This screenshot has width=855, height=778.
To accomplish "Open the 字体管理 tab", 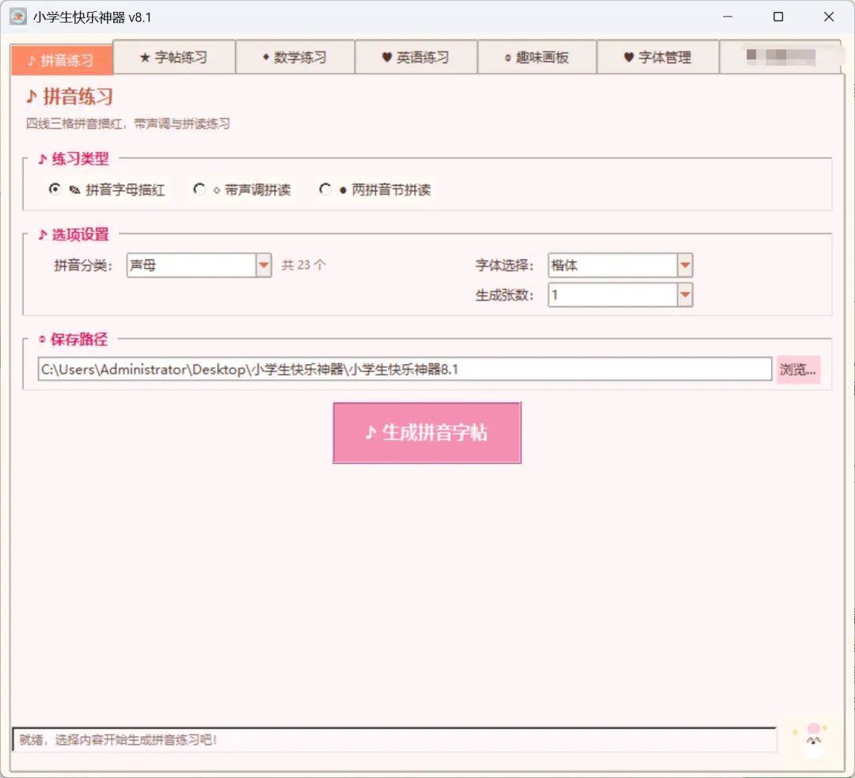I will point(658,57).
